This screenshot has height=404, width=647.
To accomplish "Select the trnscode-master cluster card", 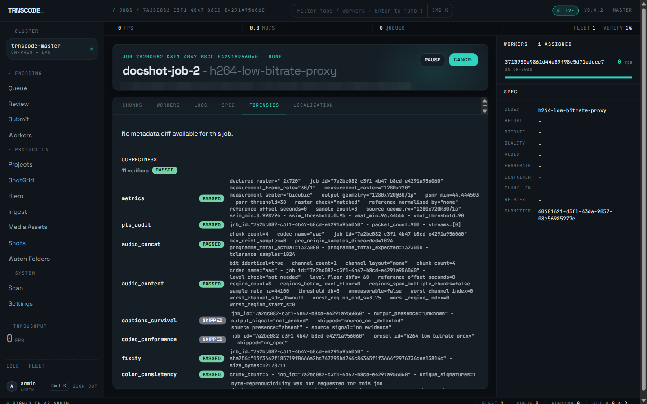I will (52, 49).
